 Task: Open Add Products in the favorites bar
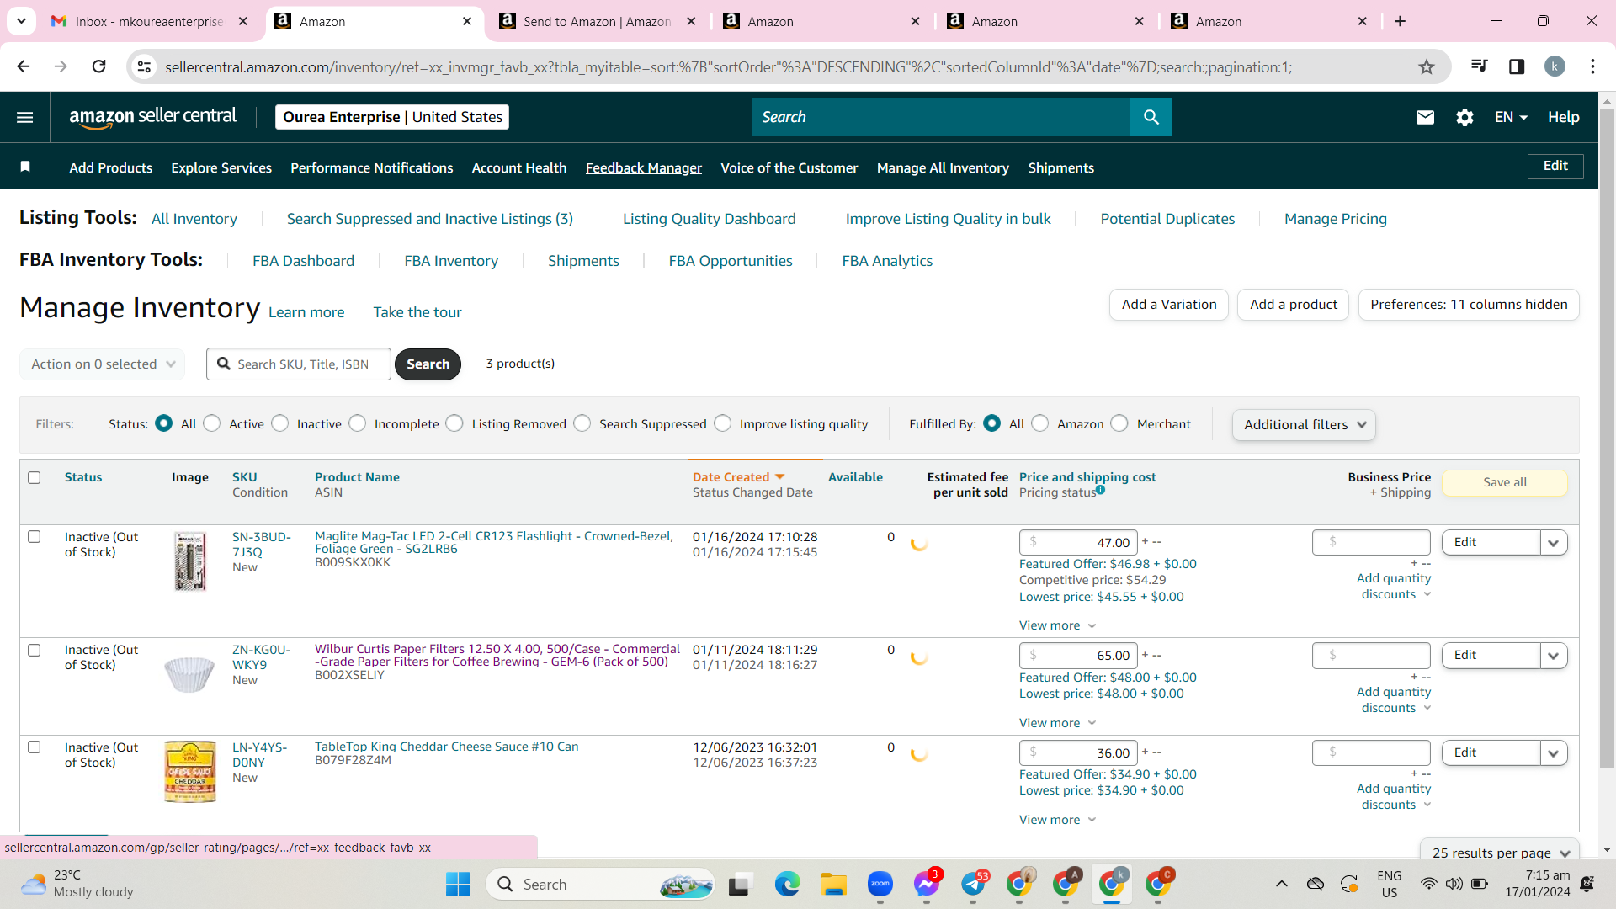point(111,167)
